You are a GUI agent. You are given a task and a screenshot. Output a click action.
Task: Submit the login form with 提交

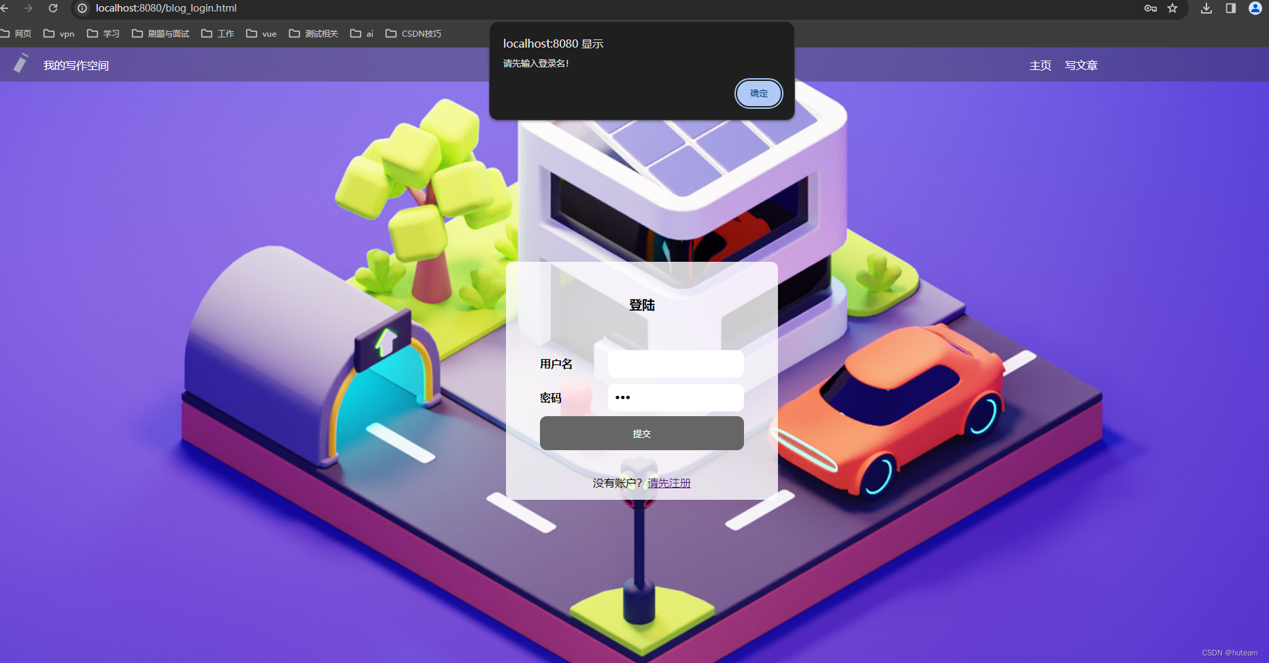click(641, 433)
